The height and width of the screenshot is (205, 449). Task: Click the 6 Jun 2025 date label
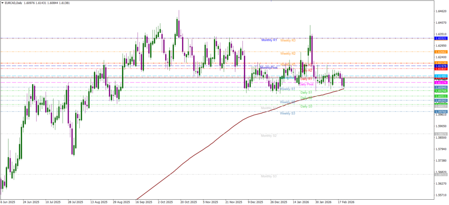point(8,202)
